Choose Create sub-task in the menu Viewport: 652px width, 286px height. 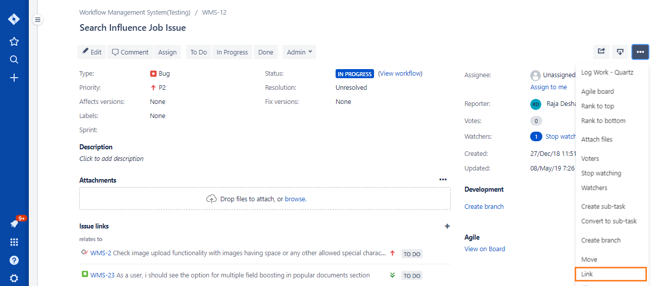click(x=603, y=206)
